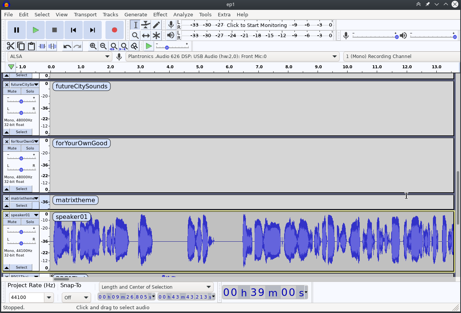Image resolution: width=461 pixels, height=313 pixels.
Task: Select the Draw tool
Action: point(156,25)
